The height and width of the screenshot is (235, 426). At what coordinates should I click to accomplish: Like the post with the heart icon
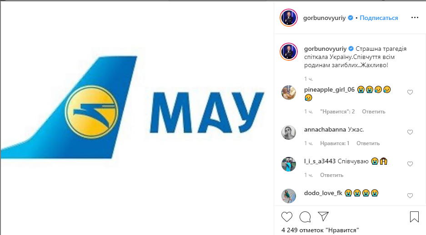286,217
